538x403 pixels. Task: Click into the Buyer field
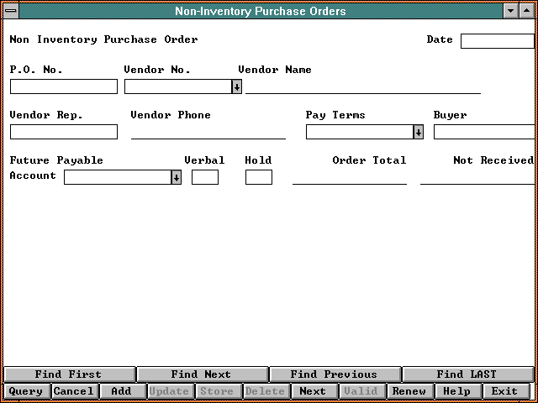click(x=484, y=132)
